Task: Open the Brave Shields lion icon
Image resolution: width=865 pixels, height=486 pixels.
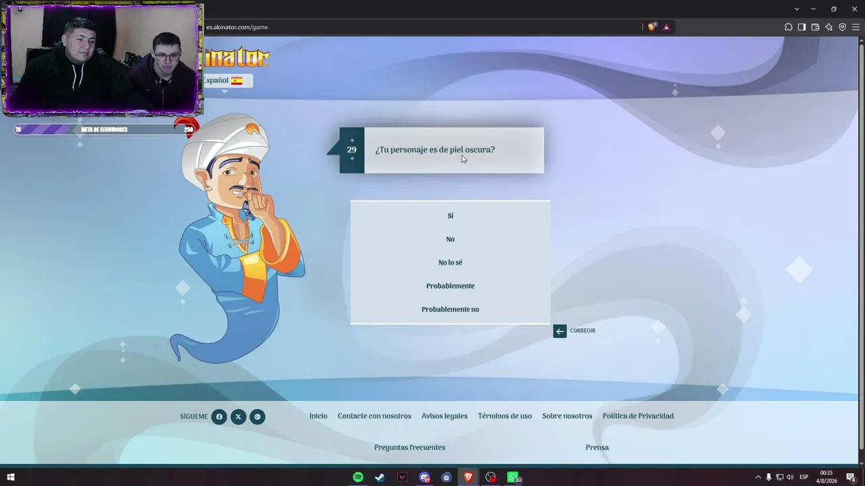Action: click(651, 27)
